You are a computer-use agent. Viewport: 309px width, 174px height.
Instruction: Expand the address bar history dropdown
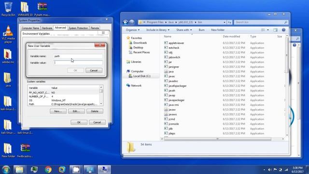pos(225,22)
